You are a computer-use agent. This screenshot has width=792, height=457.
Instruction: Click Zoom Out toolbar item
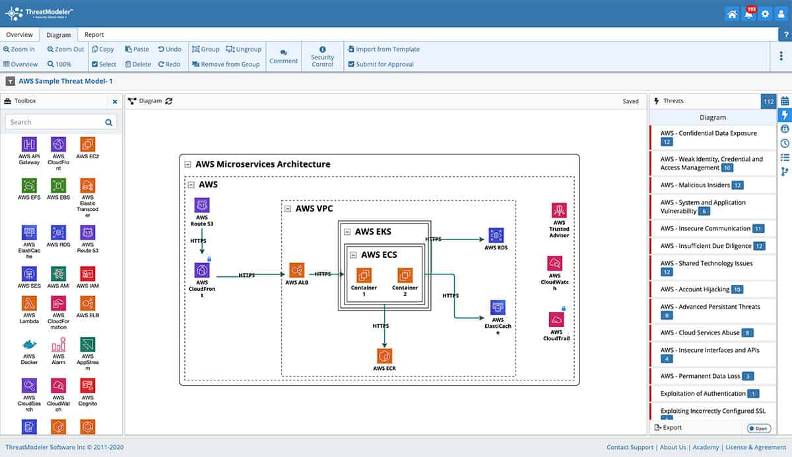coord(65,49)
